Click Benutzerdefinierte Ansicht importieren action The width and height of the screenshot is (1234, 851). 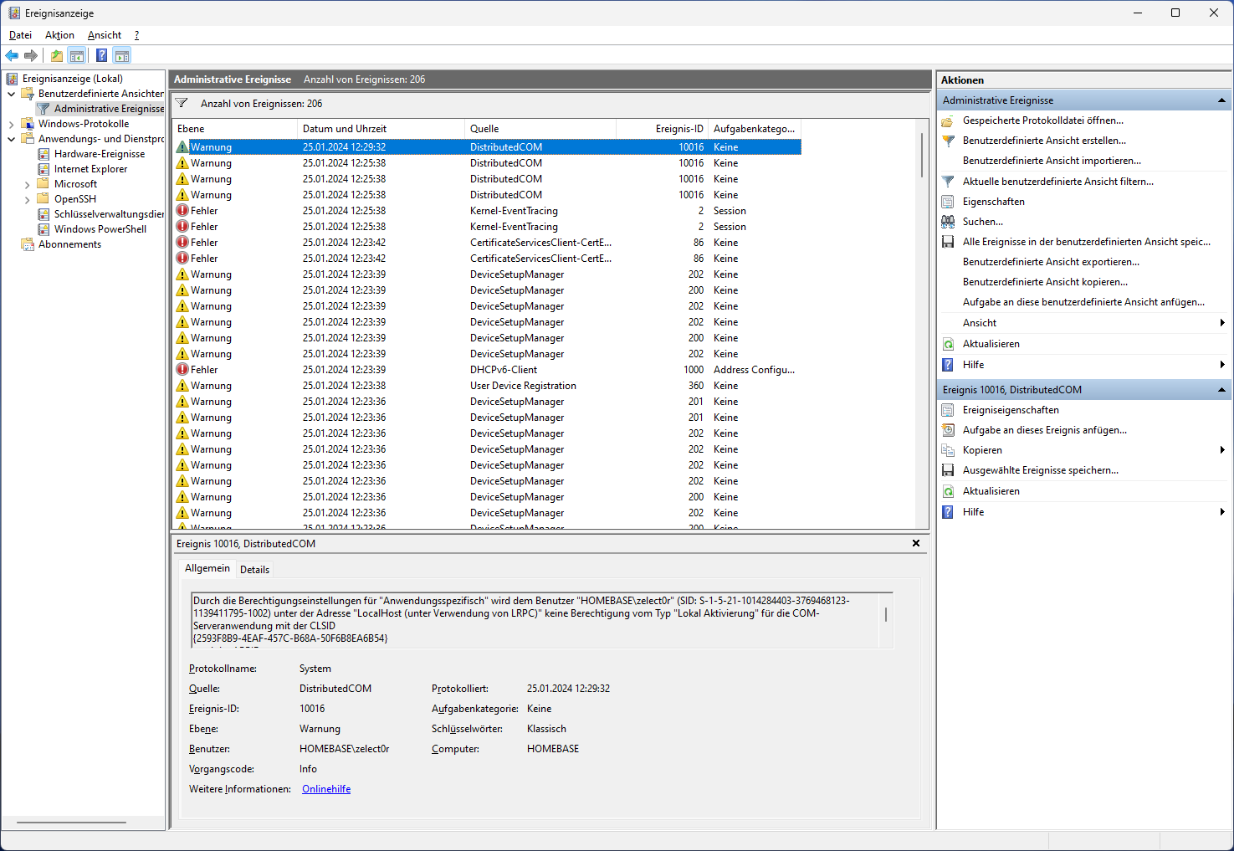click(1052, 161)
